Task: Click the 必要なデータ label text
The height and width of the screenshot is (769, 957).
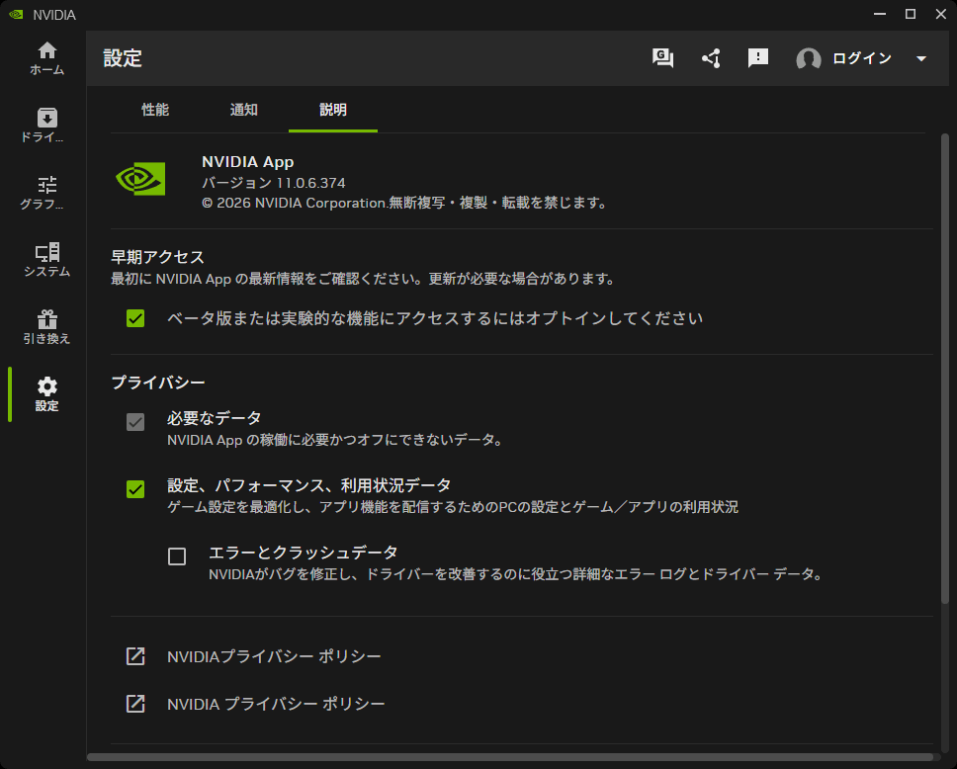Action: (x=215, y=418)
